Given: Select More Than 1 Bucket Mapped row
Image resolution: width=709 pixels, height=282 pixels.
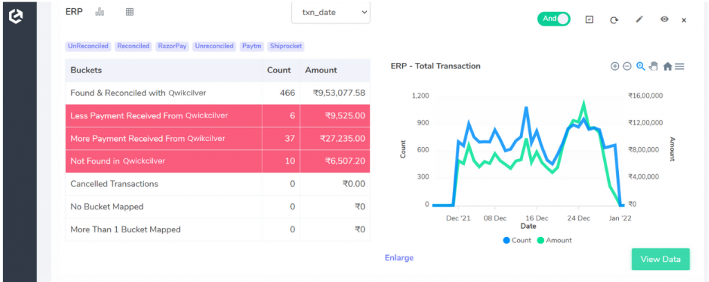Looking at the screenshot, I should [x=217, y=229].
